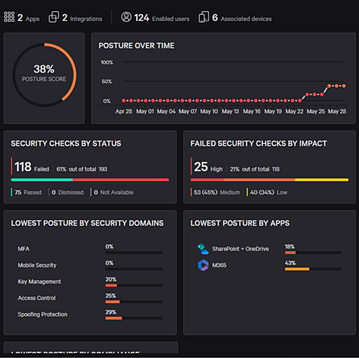Click the 0 Dismissed status label
This screenshot has width=359, height=358.
67,192
